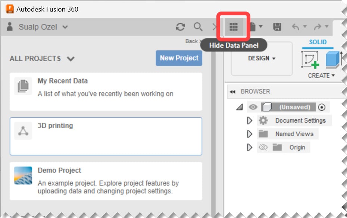This screenshot has width=347, height=218.
Task: Click the Named Views folder icon
Action: (x=263, y=134)
